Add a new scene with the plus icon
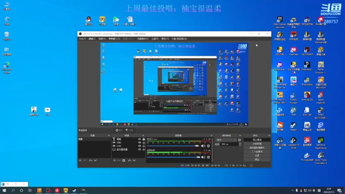Viewport: 345px width, 194px height. pos(80,160)
